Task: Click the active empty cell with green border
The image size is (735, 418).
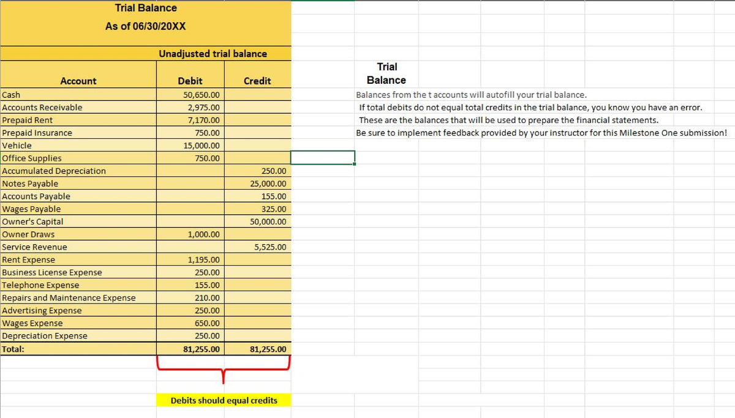Action: pyautogui.click(x=323, y=158)
